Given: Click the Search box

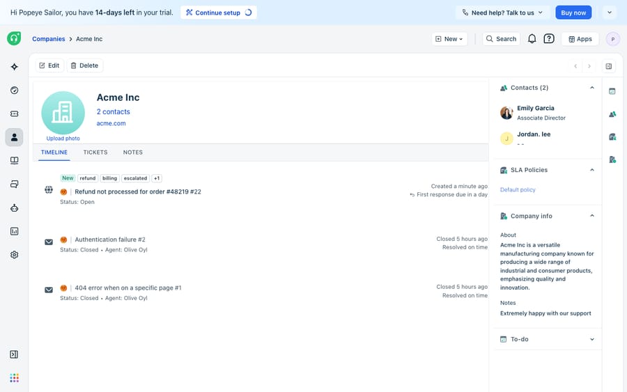Looking at the screenshot, I should tap(501, 39).
